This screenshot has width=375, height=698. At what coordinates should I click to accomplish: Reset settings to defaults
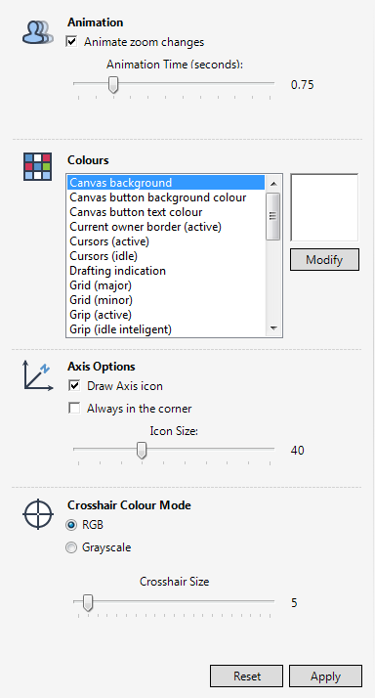[x=246, y=676]
